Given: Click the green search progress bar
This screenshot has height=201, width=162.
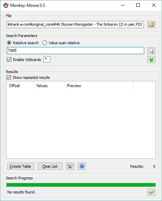Looking at the screenshot, I should click(x=81, y=185).
